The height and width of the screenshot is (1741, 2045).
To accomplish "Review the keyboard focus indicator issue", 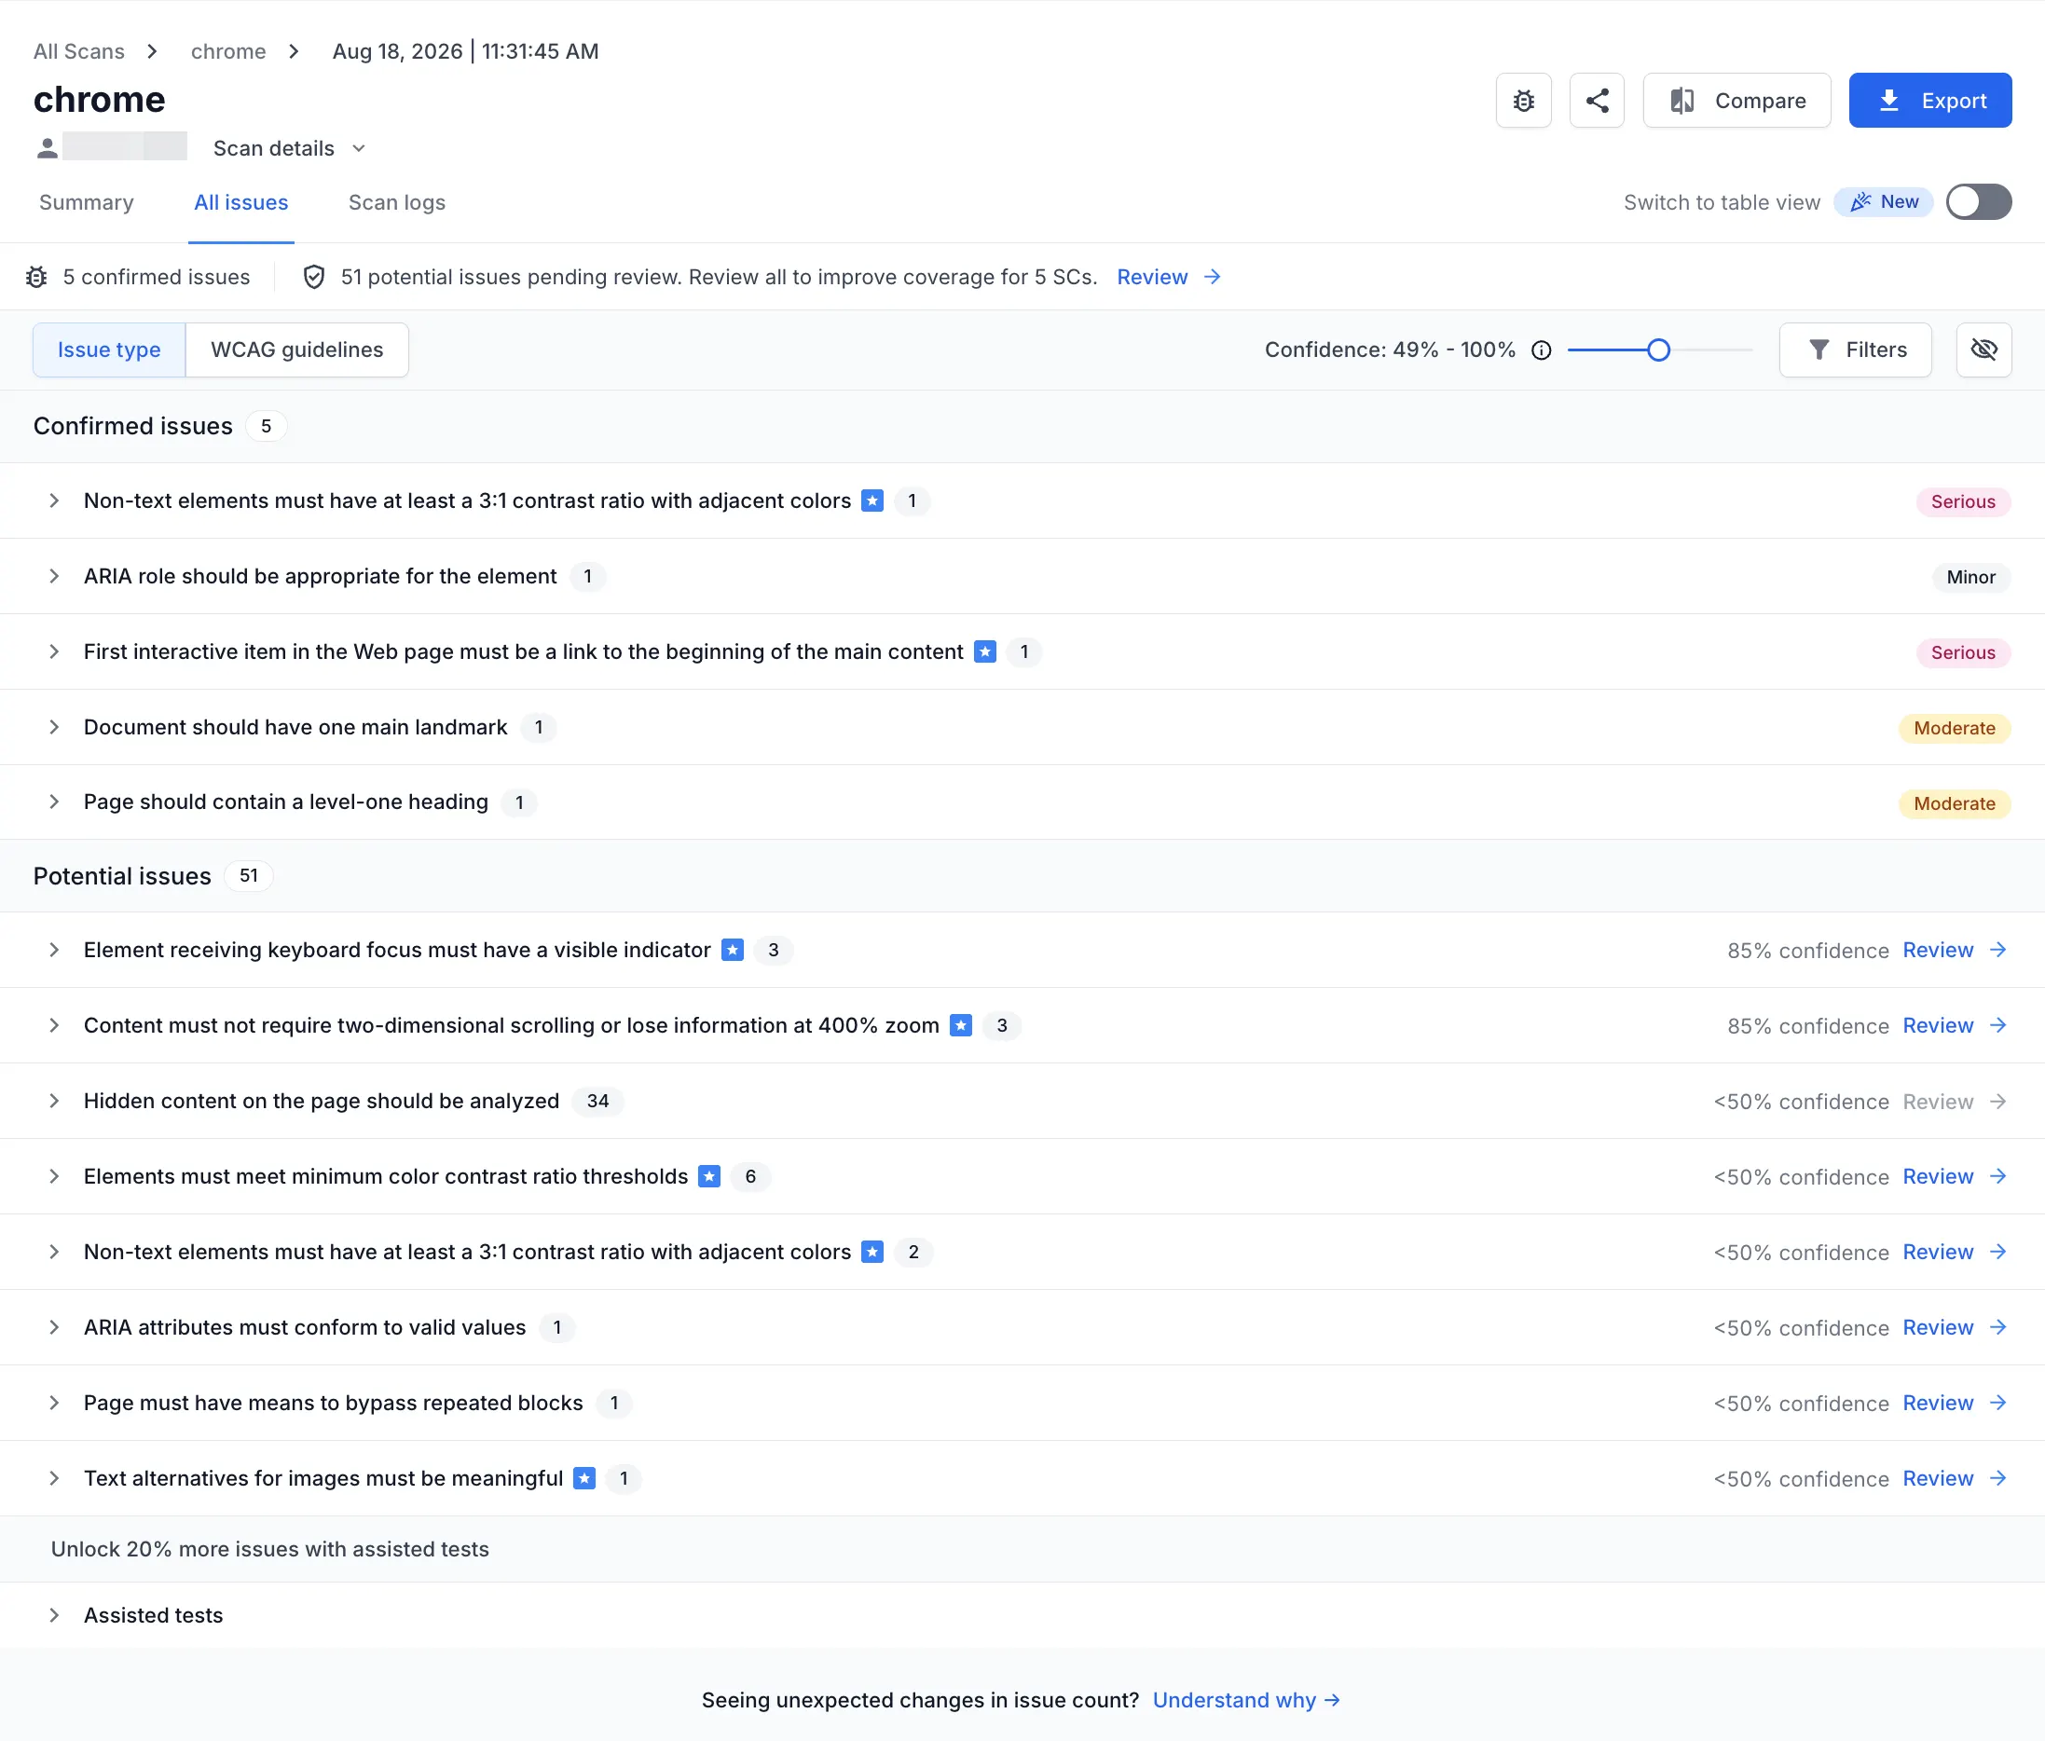I will [x=1955, y=951].
